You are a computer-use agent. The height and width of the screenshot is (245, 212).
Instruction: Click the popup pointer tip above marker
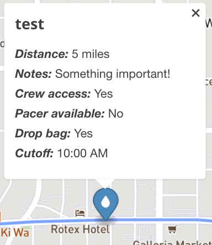coord(105,184)
